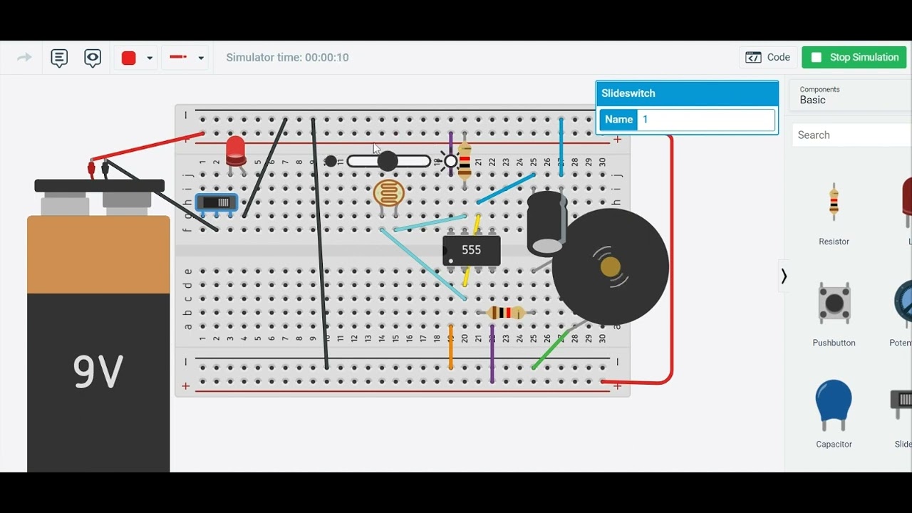Toggle the slideswitch on breadboard
Image resolution: width=912 pixels, height=513 pixels.
click(216, 203)
